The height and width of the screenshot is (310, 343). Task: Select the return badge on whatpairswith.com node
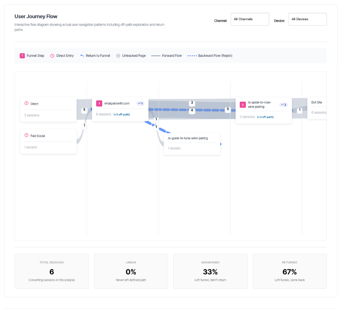pyautogui.click(x=140, y=103)
